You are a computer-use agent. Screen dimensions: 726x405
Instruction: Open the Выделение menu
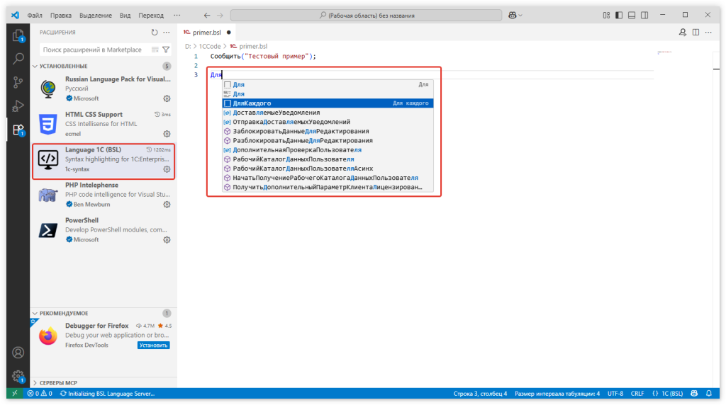click(96, 16)
